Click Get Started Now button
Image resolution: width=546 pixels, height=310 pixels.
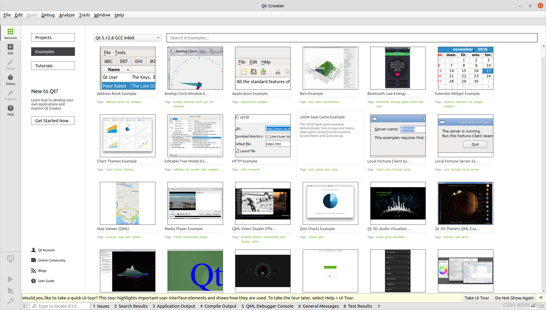[53, 120]
